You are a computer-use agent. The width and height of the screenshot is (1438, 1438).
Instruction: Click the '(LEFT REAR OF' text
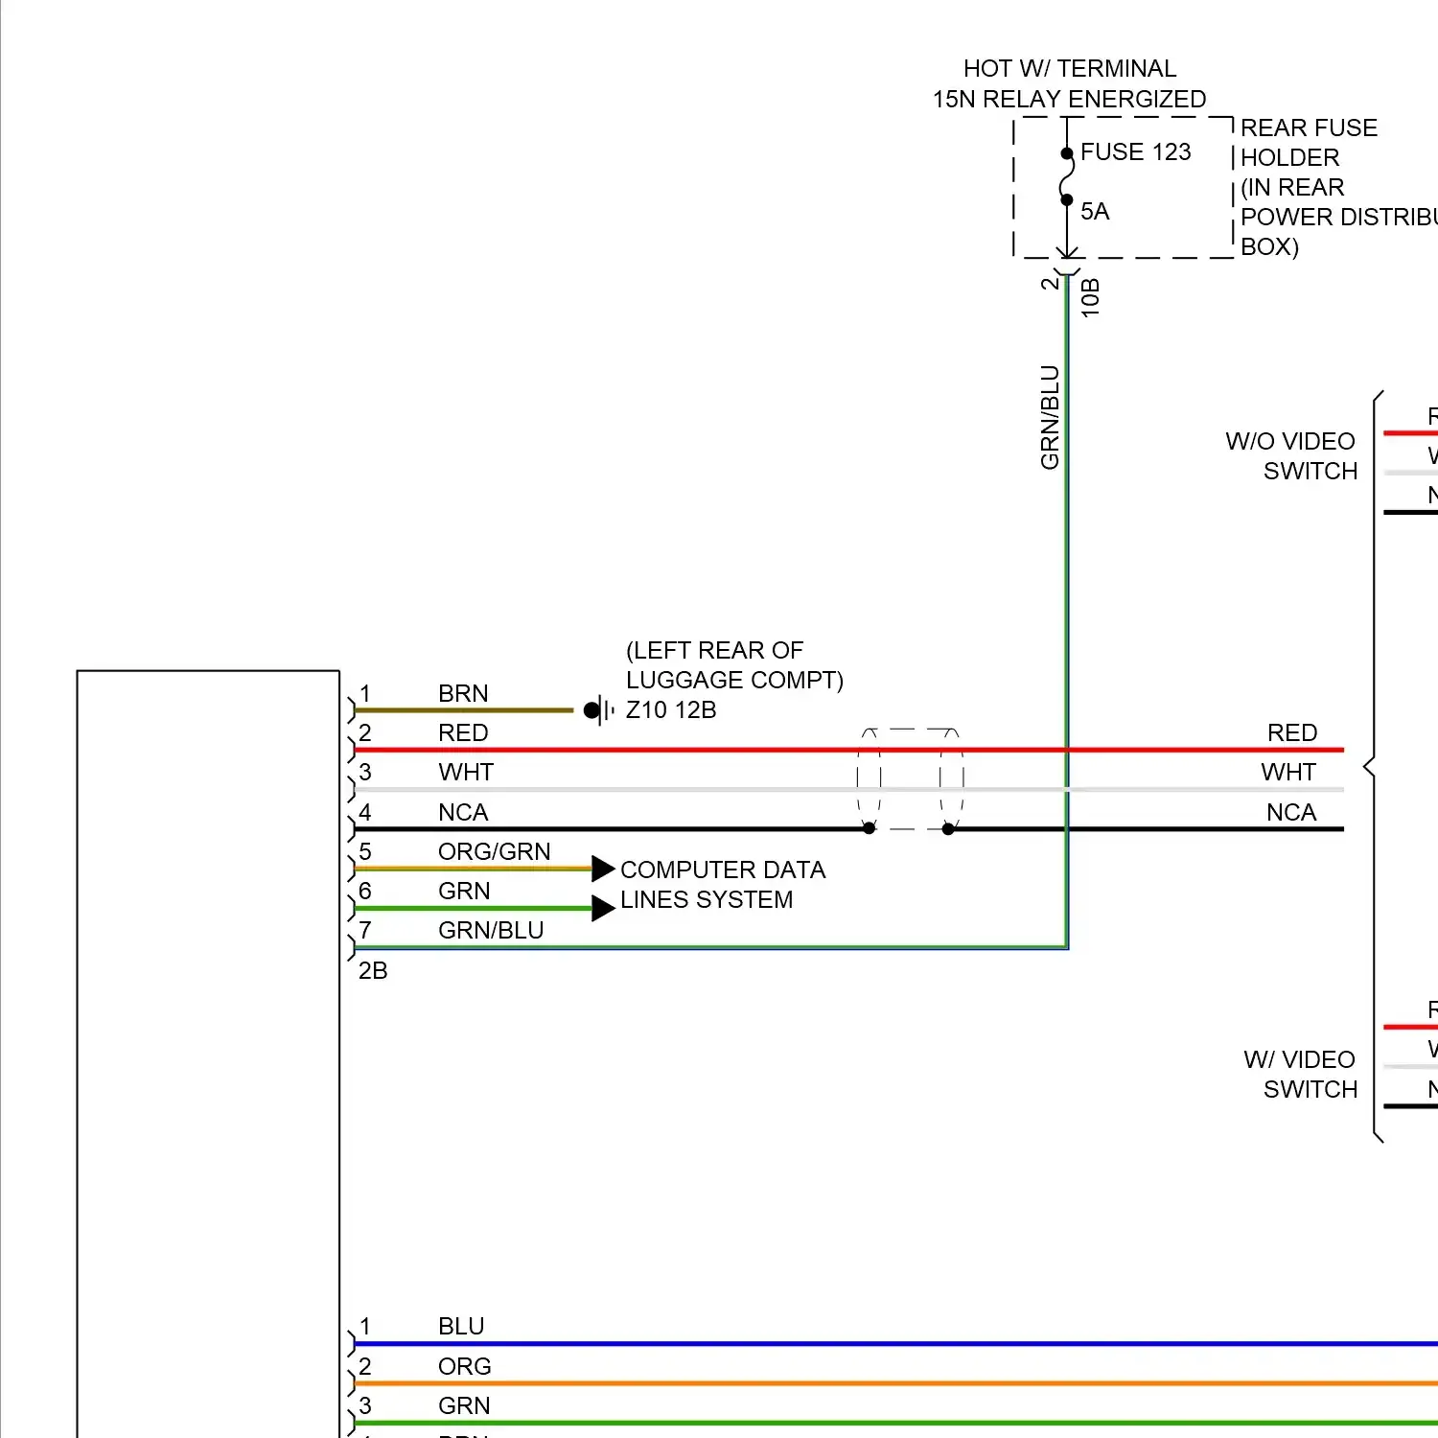(x=714, y=651)
